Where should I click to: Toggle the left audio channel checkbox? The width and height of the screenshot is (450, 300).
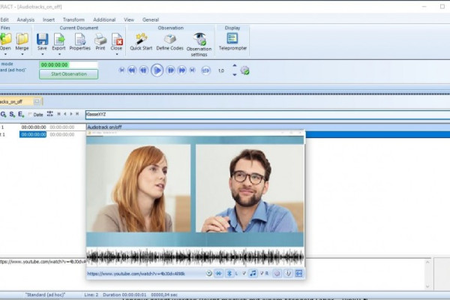(244, 273)
